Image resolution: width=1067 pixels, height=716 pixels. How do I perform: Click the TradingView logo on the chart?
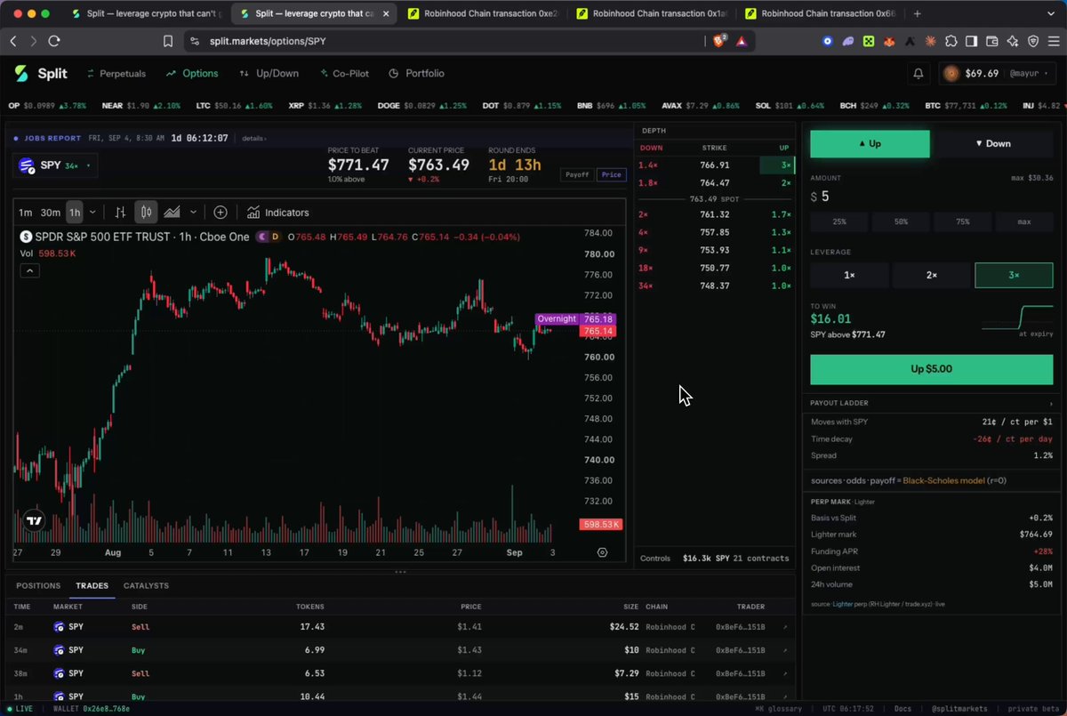[x=34, y=521]
